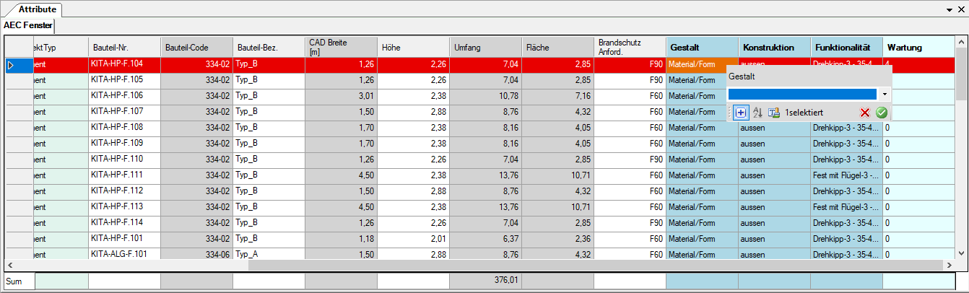Image resolution: width=969 pixels, height=293 pixels.
Task: Click the A-Z sort icon in Gestalt popup
Action: click(x=757, y=113)
